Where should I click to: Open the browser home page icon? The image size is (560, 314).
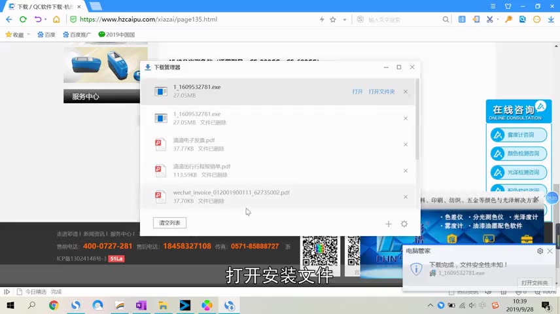(56, 19)
